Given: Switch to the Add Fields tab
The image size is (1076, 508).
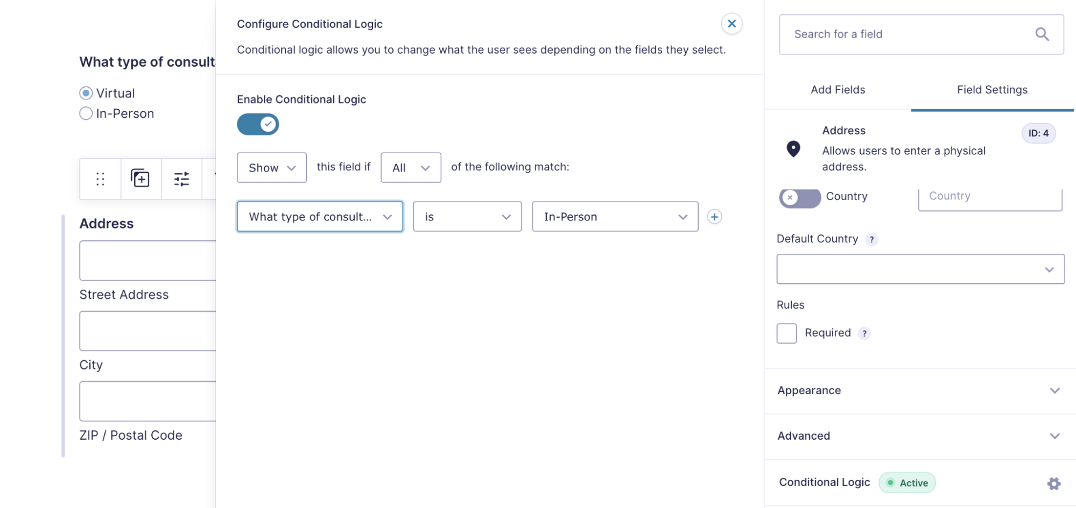Looking at the screenshot, I should pos(838,90).
